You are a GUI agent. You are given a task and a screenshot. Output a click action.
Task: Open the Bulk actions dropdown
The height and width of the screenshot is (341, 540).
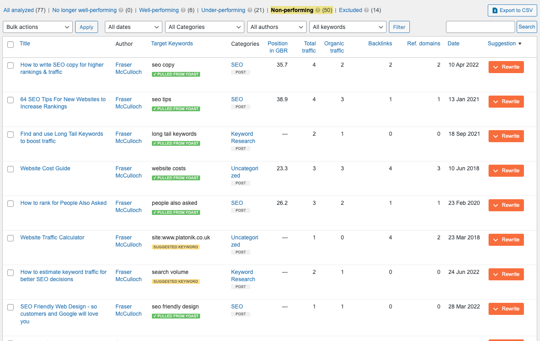pos(37,27)
